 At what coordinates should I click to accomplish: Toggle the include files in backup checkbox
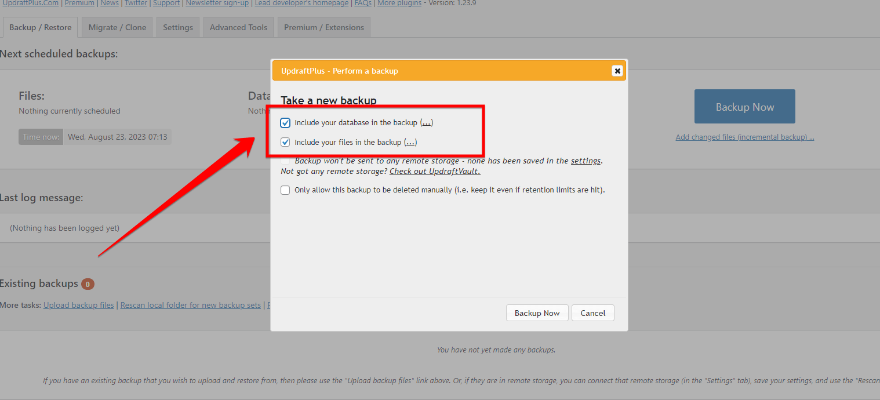coord(285,143)
